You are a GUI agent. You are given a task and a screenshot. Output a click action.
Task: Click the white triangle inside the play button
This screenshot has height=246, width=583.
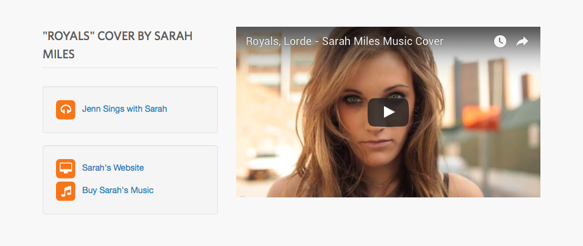tap(389, 112)
